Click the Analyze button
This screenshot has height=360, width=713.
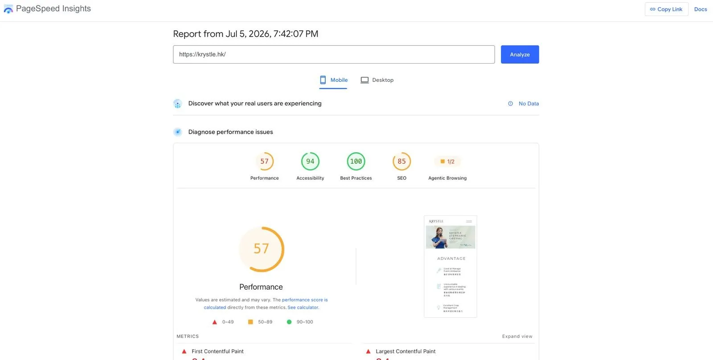(520, 54)
